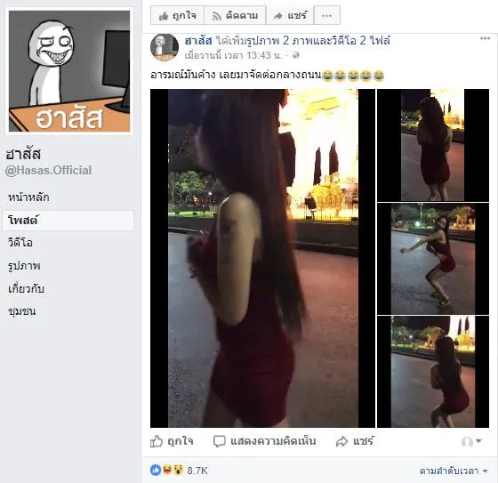Click the ฮาสัส page name link in post header

coord(198,41)
